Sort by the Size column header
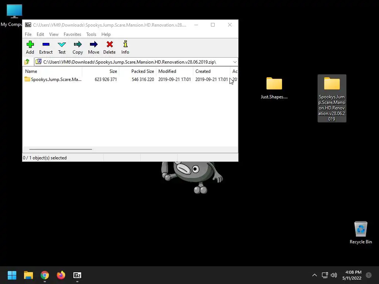Screen dimensions: 379x284 101,71
